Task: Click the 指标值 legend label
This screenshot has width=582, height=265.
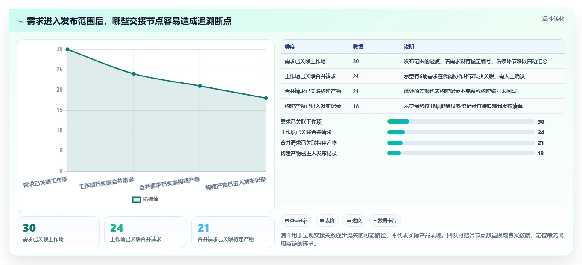Action: [x=151, y=199]
